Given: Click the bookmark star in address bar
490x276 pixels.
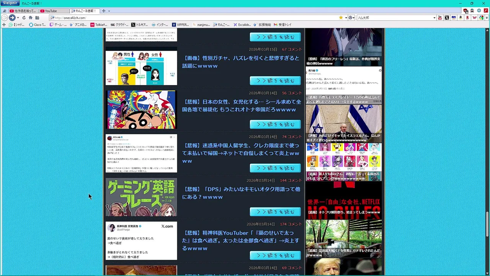Looking at the screenshot, I should click(341, 18).
